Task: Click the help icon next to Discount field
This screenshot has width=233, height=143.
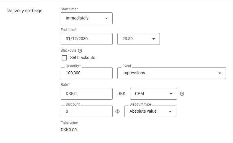Action: (x=117, y=111)
